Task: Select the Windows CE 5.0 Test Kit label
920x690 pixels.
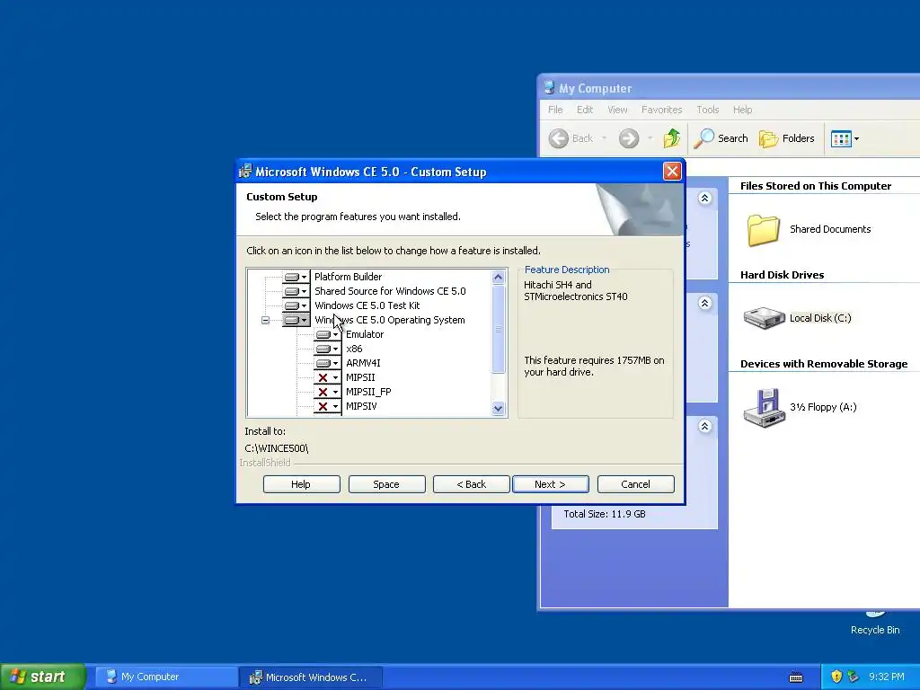Action: coord(367,305)
